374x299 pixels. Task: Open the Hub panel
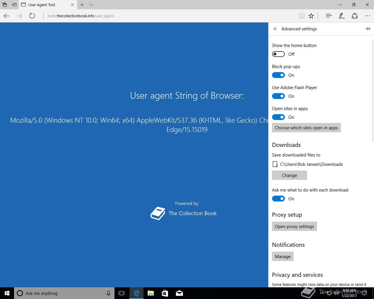tap(329, 16)
